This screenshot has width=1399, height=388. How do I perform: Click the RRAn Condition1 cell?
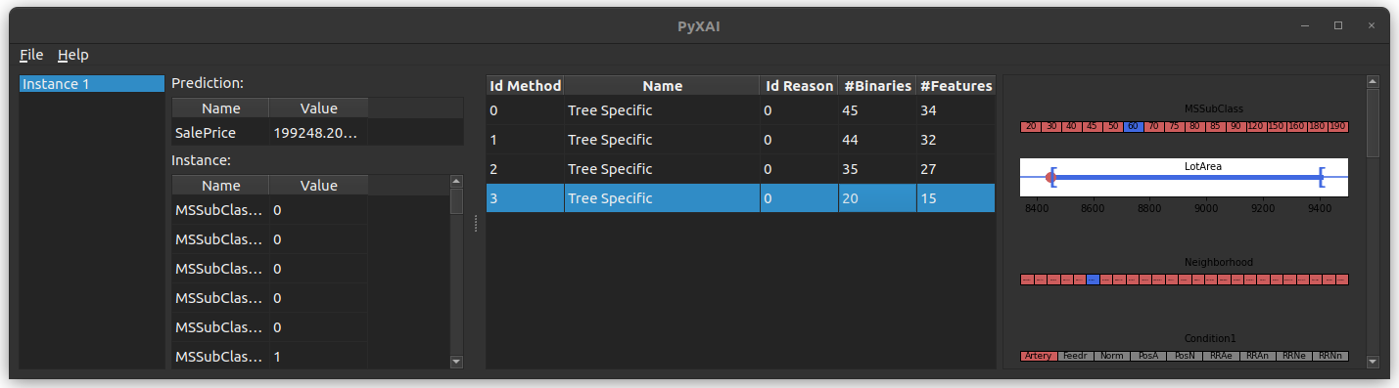pyautogui.click(x=1257, y=356)
